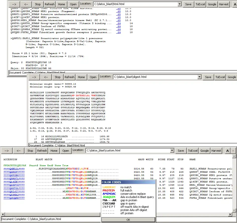The height and width of the screenshot is (223, 237).
Task: Click the forward arrow in the digest.html window
Action: tap(34, 77)
